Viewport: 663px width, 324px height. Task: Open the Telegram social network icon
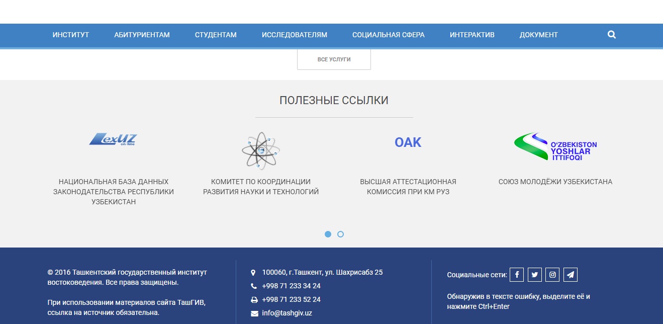point(571,275)
